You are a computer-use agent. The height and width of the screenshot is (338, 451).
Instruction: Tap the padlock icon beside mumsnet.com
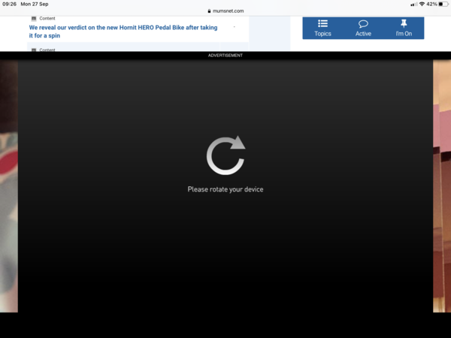coord(209,11)
